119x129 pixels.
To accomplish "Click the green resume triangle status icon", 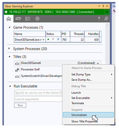I will (x=48, y=39).
